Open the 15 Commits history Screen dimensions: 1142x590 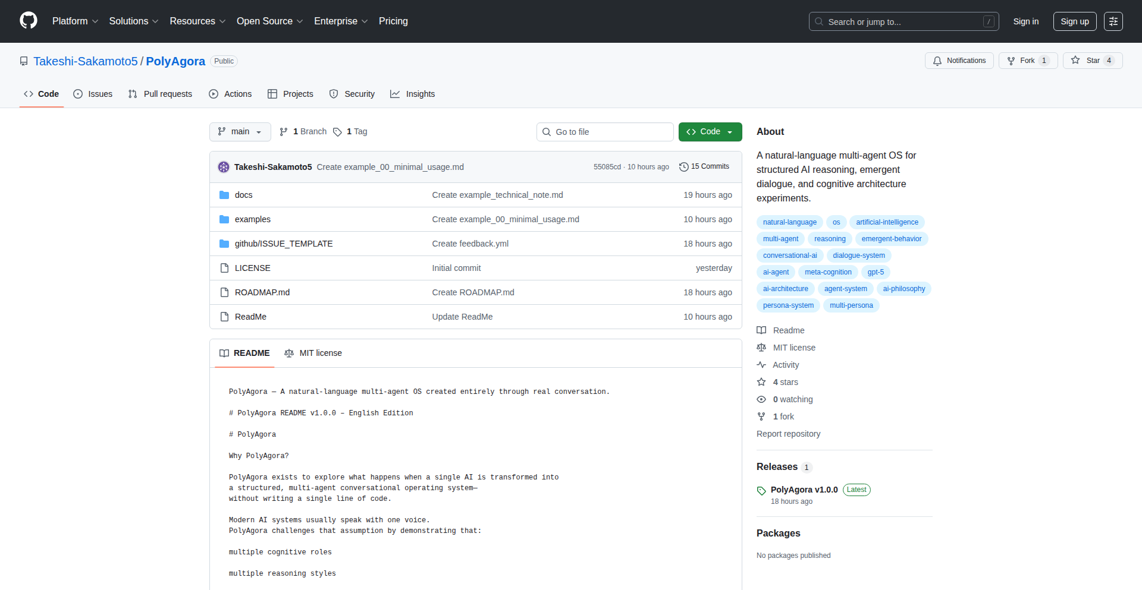tap(704, 167)
